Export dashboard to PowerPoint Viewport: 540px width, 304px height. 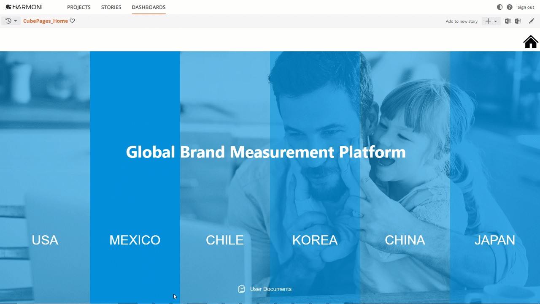tap(518, 21)
